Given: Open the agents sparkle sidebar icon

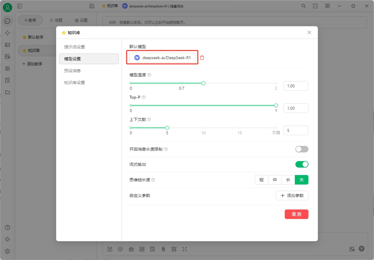Looking at the screenshot, I should pyautogui.click(x=7, y=33).
